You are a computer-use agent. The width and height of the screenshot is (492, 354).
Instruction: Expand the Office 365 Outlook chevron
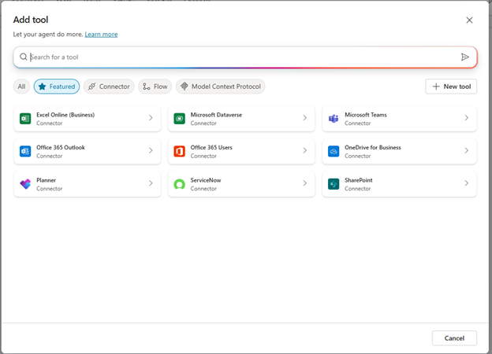pyautogui.click(x=151, y=150)
